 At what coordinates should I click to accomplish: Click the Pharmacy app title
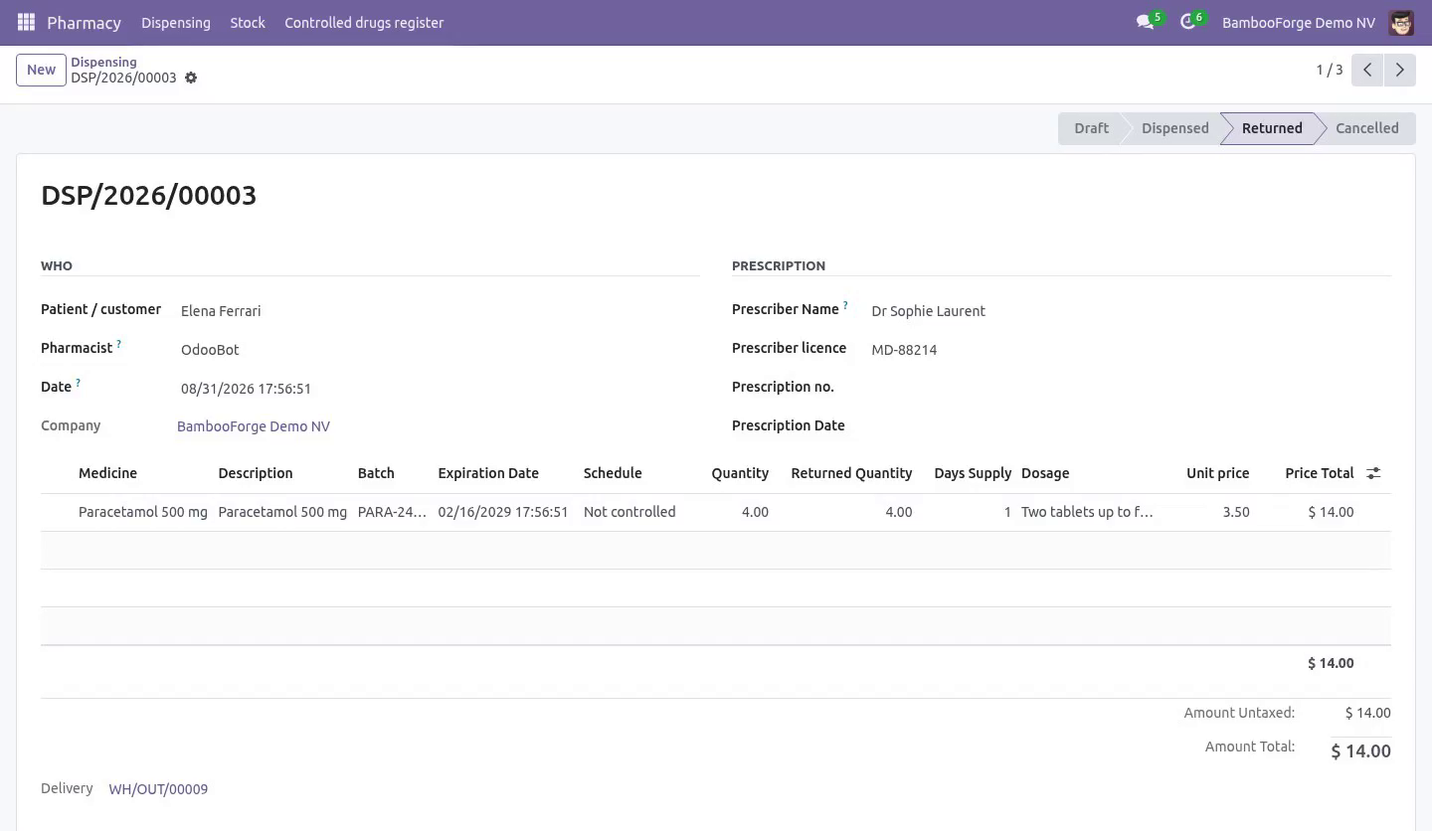(84, 22)
